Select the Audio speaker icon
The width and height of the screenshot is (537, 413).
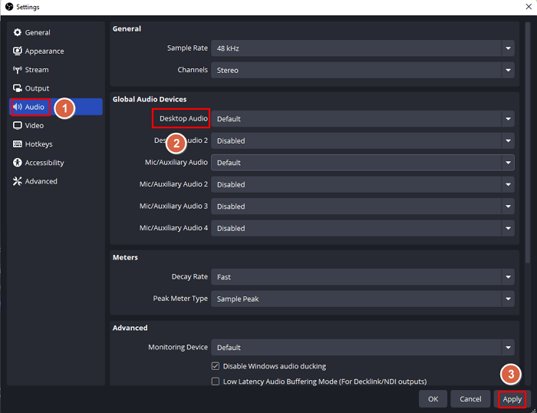point(18,107)
